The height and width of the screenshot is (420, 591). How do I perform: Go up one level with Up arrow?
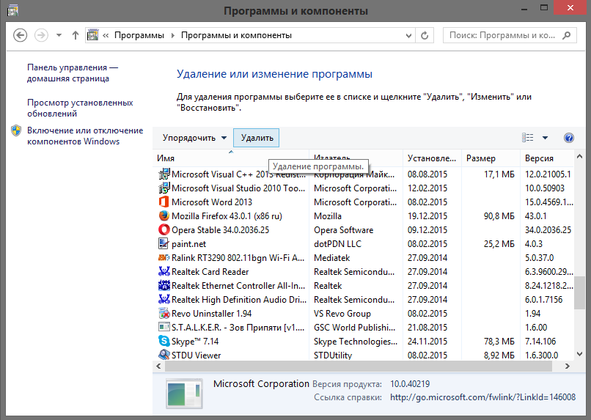coord(76,35)
